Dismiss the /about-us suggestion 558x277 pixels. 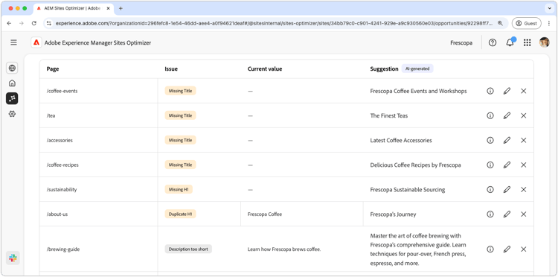pos(524,214)
